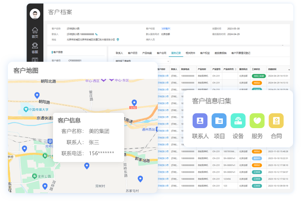Open the teal 设备 router icon
Viewport: 301px width, 201px height.
[238, 121]
